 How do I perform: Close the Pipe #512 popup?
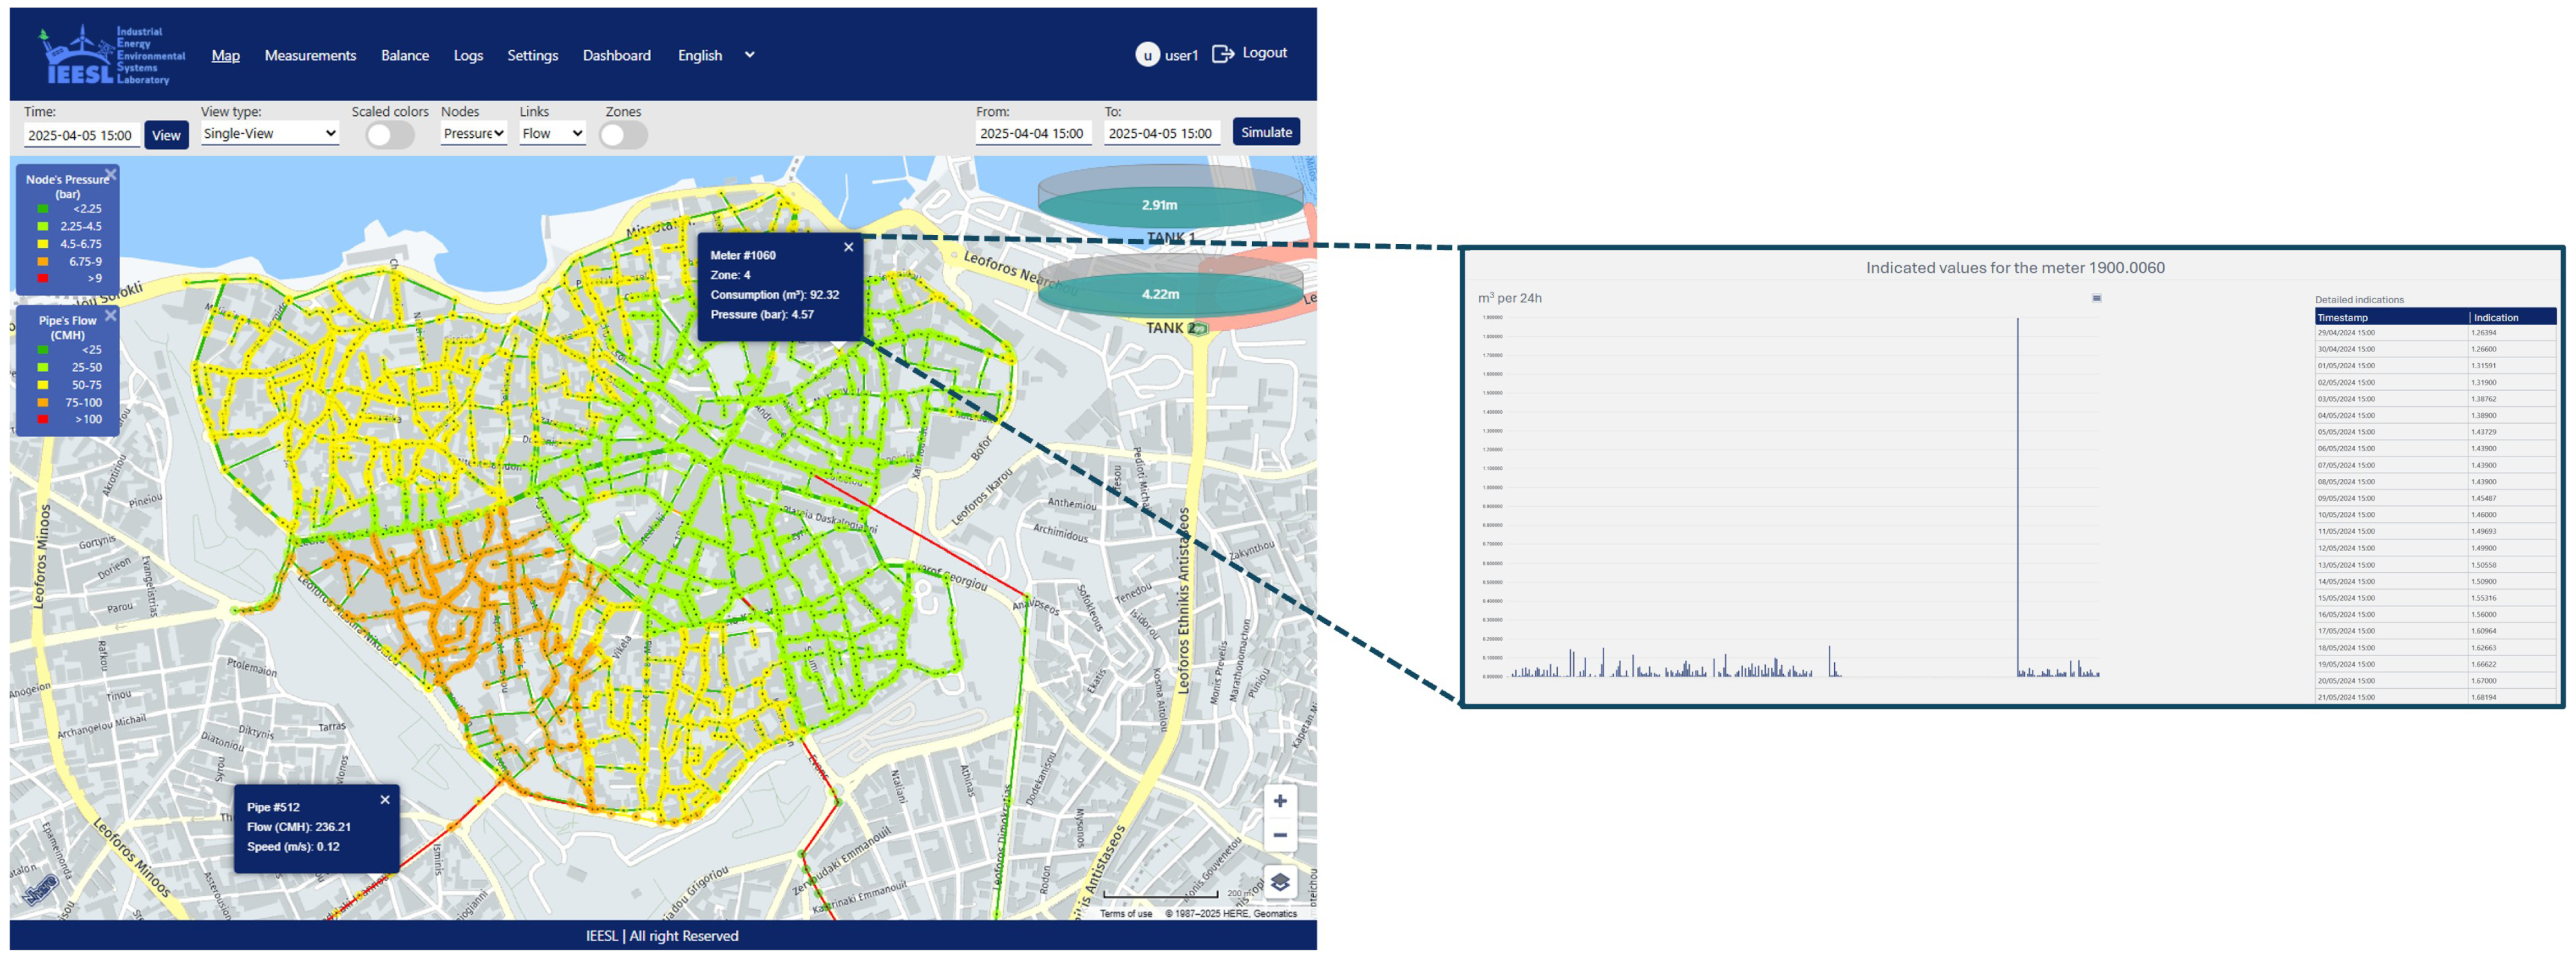tap(385, 800)
